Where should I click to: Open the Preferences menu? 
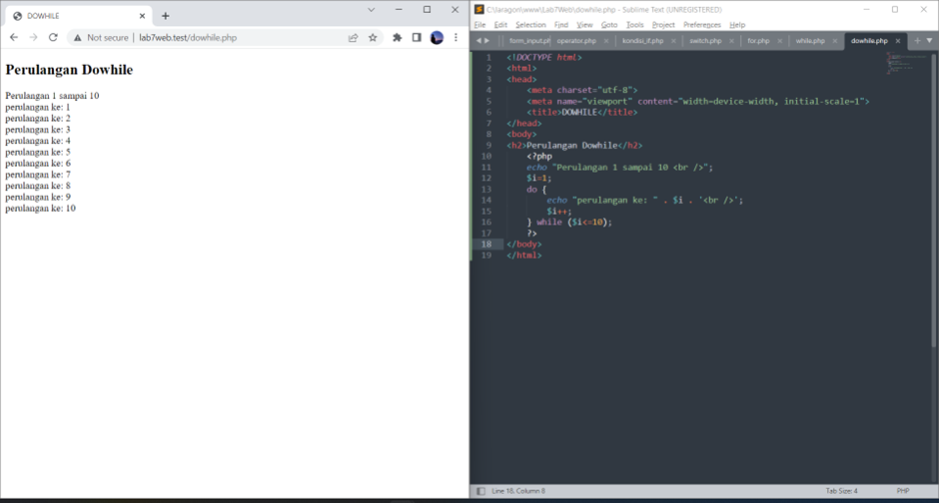(702, 25)
